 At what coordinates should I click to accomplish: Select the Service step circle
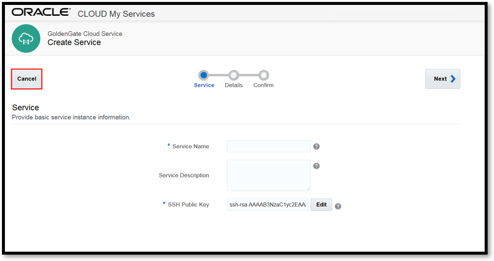[x=204, y=75]
